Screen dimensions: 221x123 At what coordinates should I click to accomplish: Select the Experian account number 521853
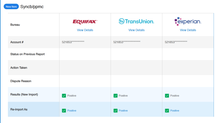point(176,42)
